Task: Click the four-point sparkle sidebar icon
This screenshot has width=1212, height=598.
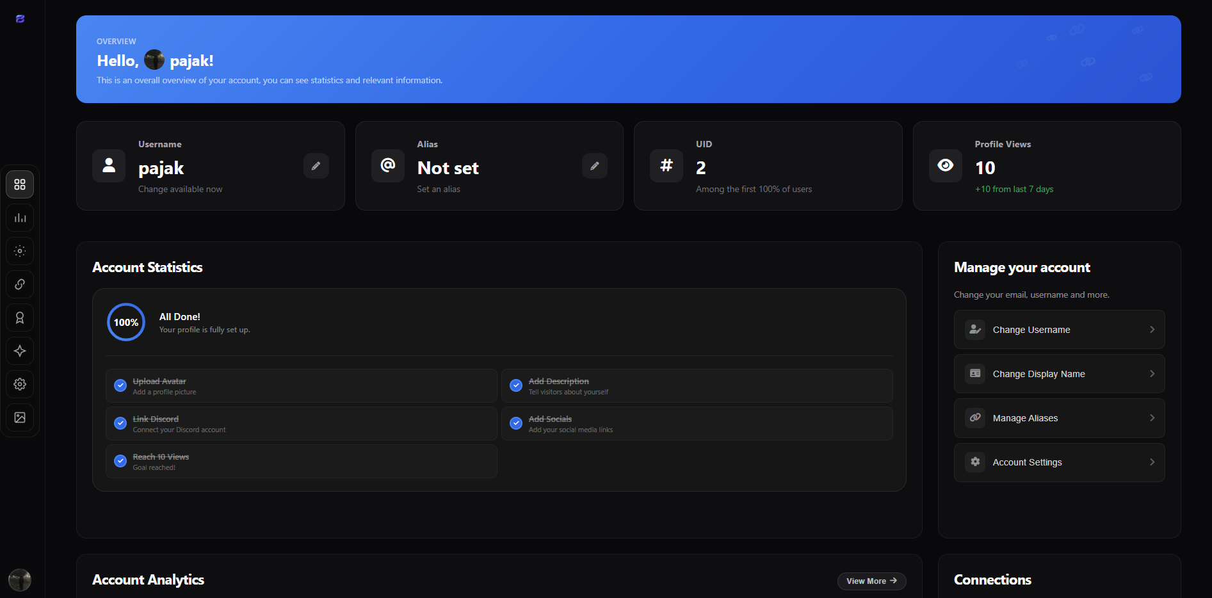Action: pyautogui.click(x=20, y=351)
